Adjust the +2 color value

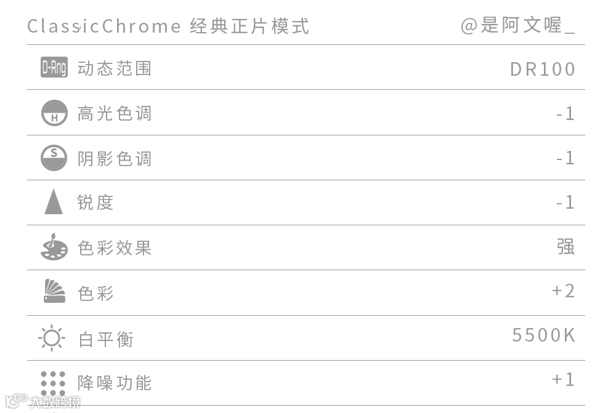[x=564, y=291]
